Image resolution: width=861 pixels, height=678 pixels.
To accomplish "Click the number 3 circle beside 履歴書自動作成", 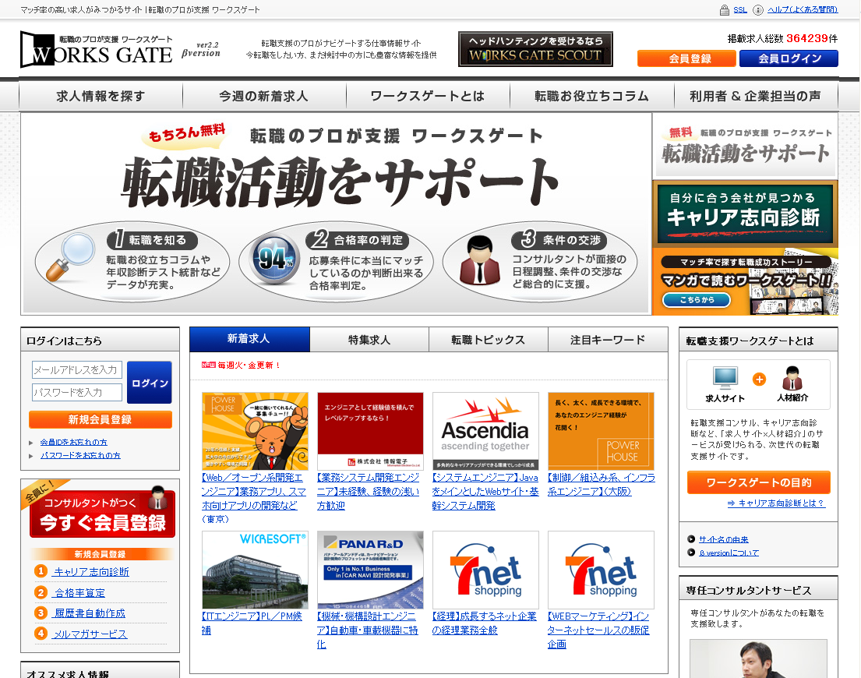I will pos(41,613).
